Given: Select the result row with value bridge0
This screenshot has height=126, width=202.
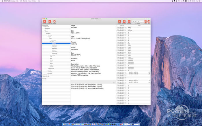Looking at the screenshot, I should 133,31.
